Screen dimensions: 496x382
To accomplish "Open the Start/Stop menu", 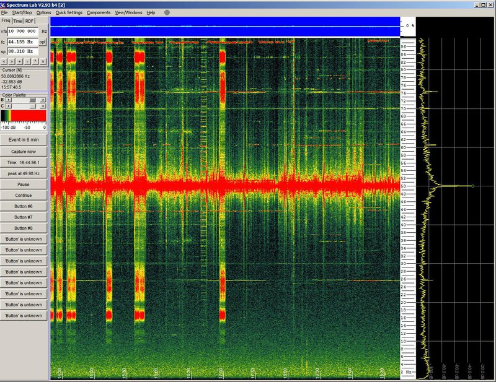I will (22, 12).
